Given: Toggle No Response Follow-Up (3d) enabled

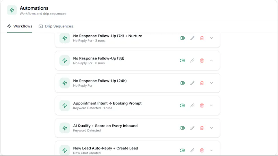Looking at the screenshot, I should point(182,61).
